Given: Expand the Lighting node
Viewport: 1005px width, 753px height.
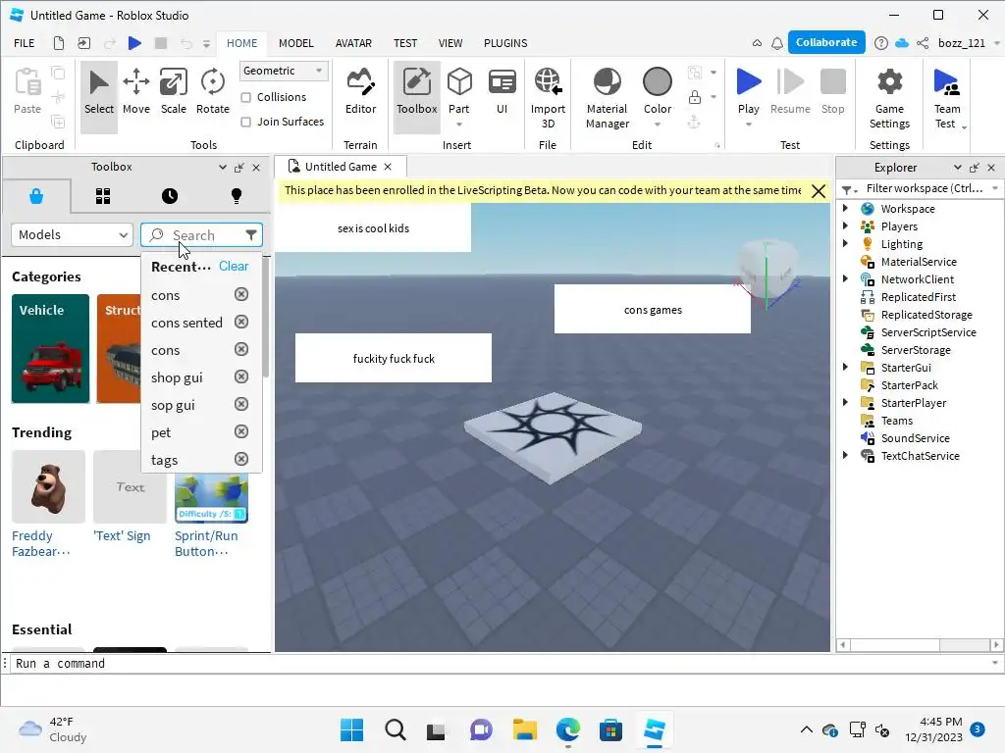Looking at the screenshot, I should 845,243.
